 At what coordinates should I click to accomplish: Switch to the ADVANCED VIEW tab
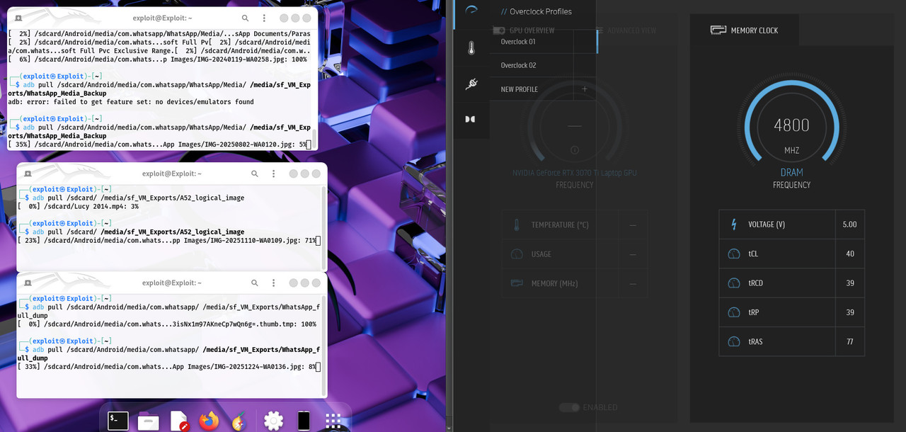coord(626,30)
